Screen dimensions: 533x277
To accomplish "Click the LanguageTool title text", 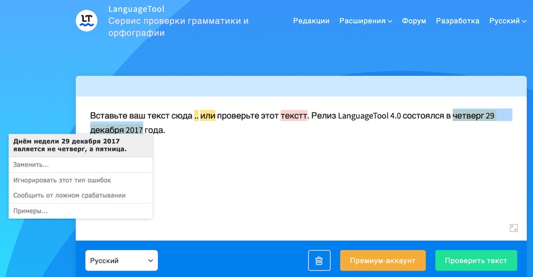I will 136,9.
